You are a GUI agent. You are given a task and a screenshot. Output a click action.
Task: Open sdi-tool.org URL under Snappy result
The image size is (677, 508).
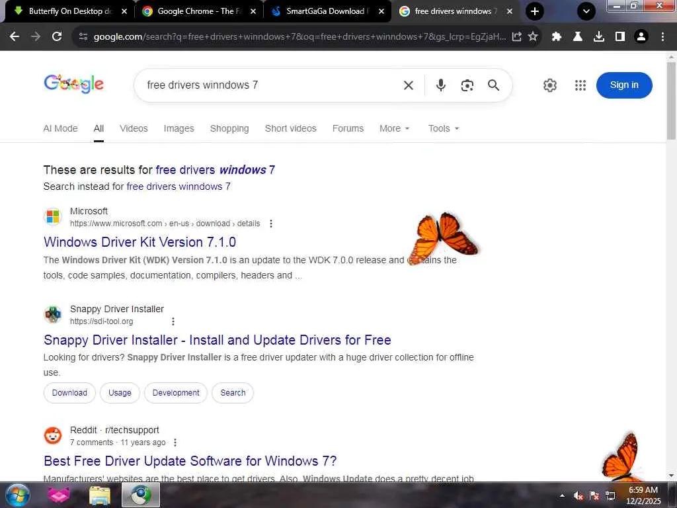tap(101, 321)
